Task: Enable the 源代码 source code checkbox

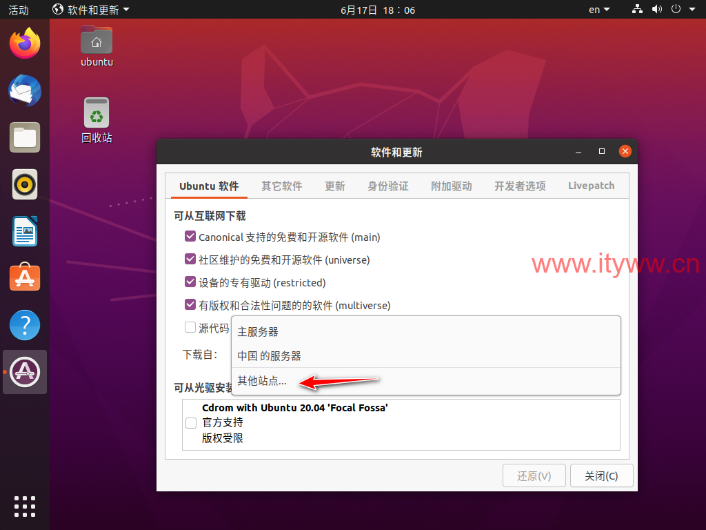Action: tap(190, 327)
